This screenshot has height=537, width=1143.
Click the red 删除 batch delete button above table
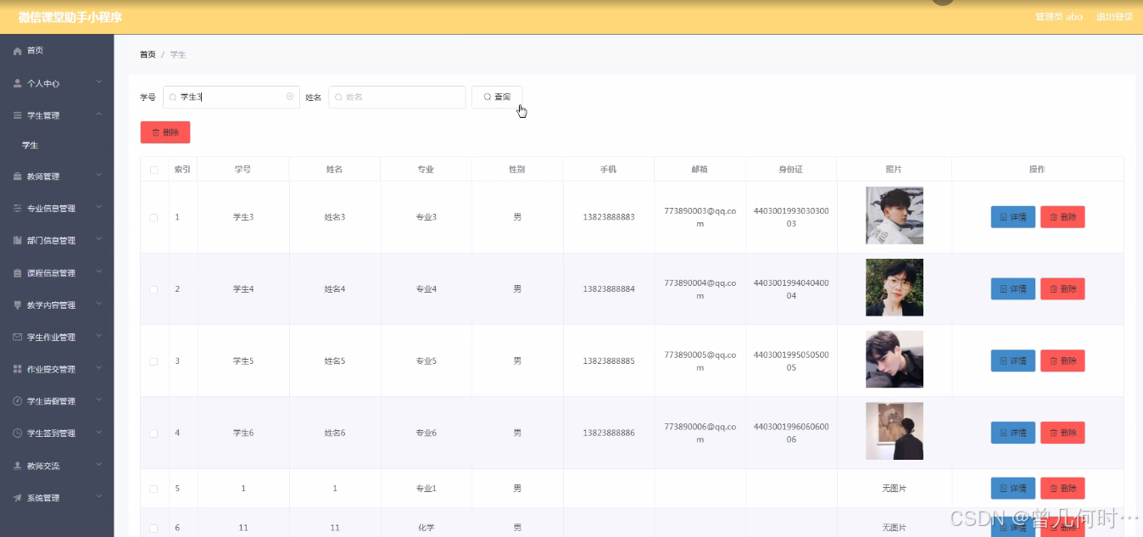coord(165,132)
